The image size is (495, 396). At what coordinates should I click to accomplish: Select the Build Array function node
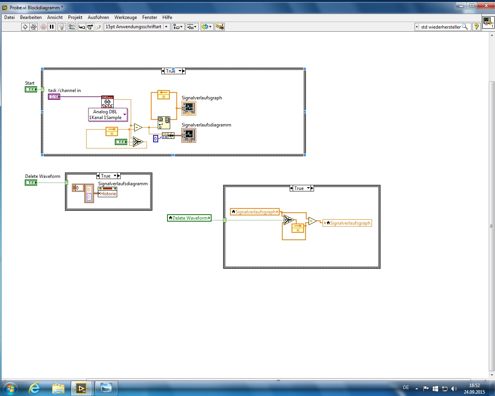(x=164, y=123)
